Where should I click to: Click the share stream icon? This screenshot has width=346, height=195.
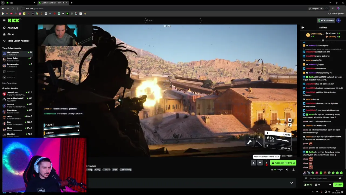pyautogui.click(x=287, y=170)
